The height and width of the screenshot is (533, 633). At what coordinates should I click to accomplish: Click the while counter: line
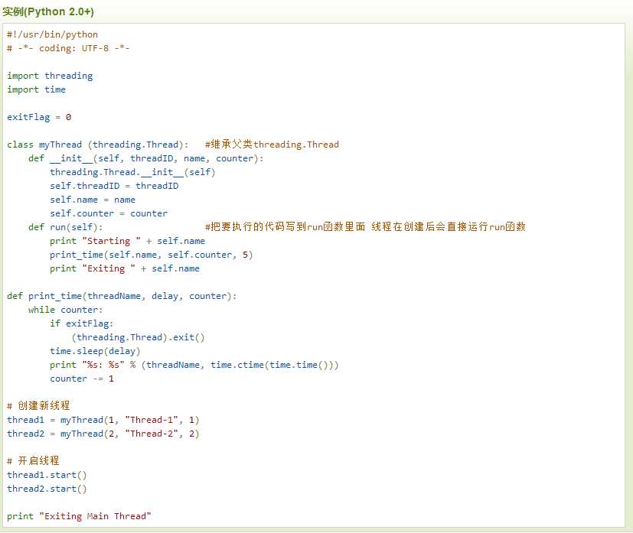coord(64,310)
